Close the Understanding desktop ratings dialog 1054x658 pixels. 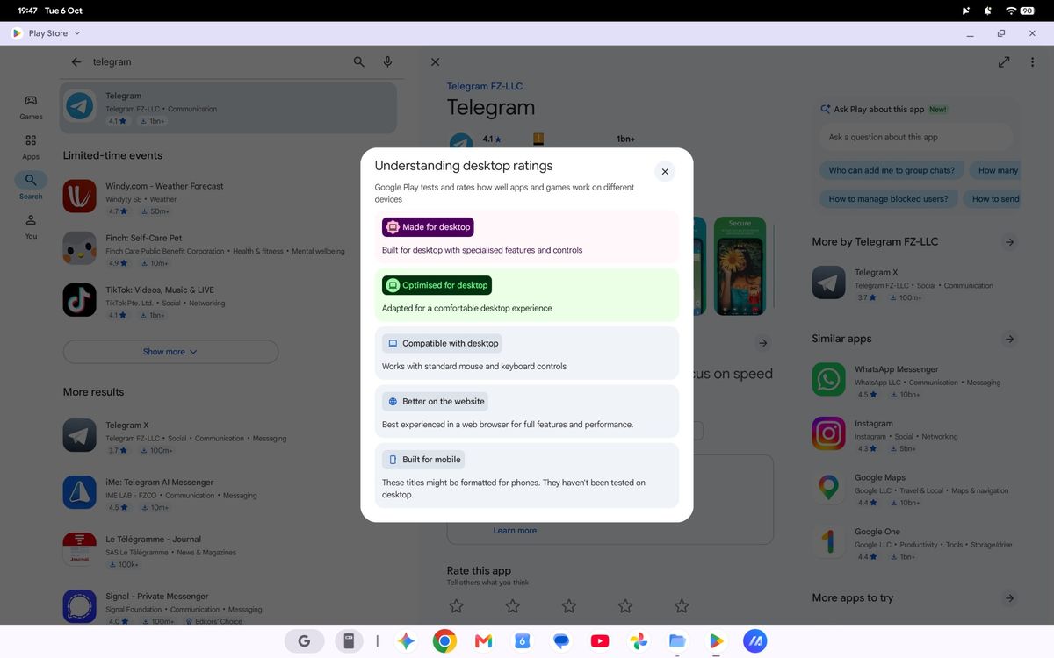[665, 172]
